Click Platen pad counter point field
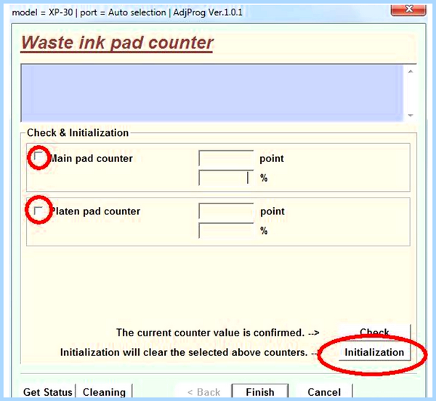 (226, 211)
